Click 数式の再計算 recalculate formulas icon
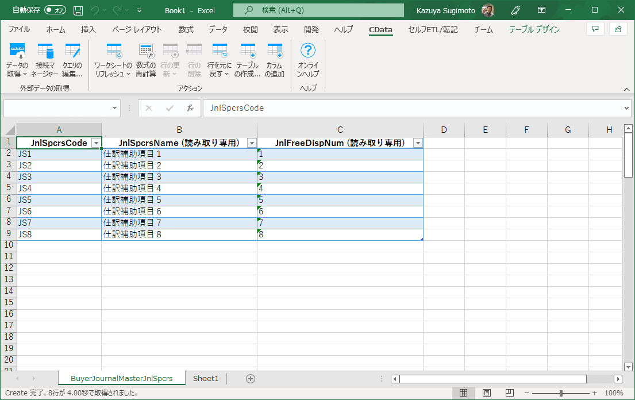Screen dimensions: 635x400 (x=146, y=60)
